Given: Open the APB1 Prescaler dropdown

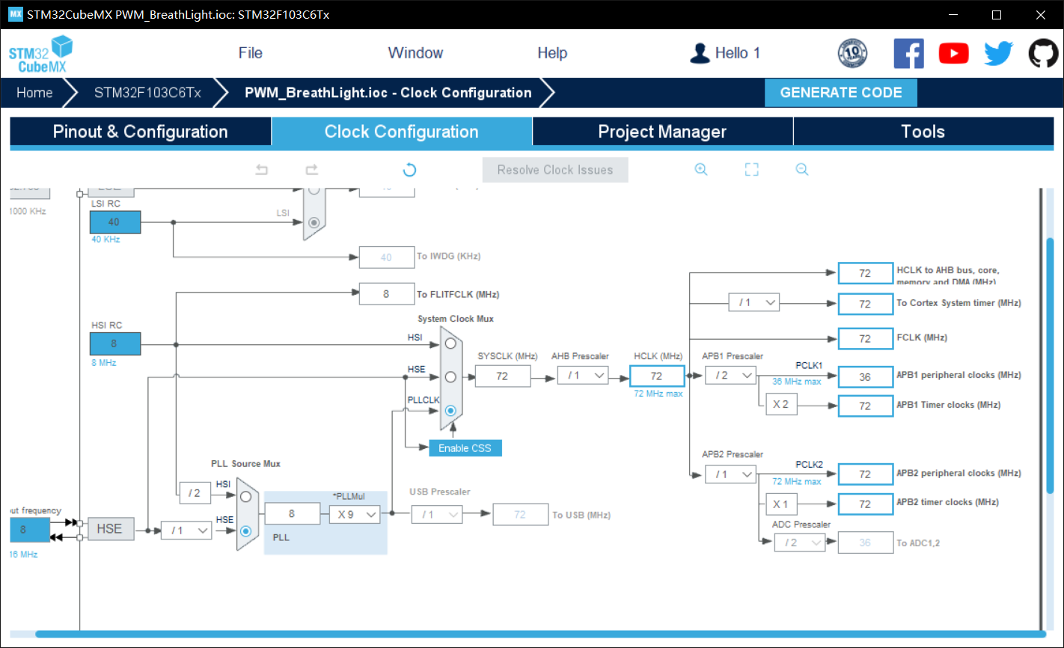Looking at the screenshot, I should point(731,376).
